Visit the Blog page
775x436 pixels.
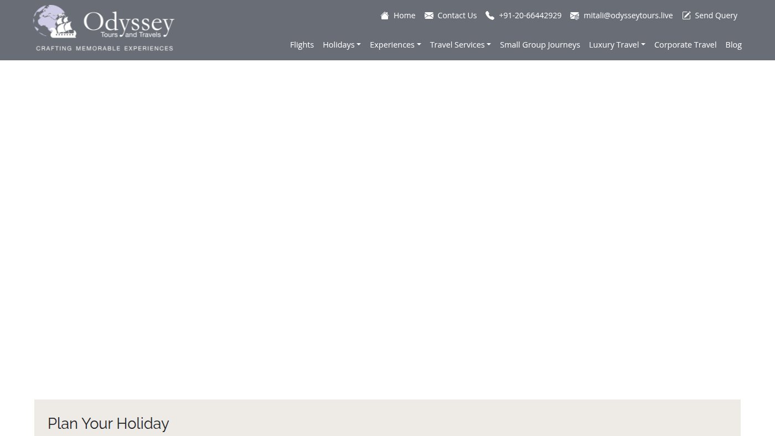733,45
